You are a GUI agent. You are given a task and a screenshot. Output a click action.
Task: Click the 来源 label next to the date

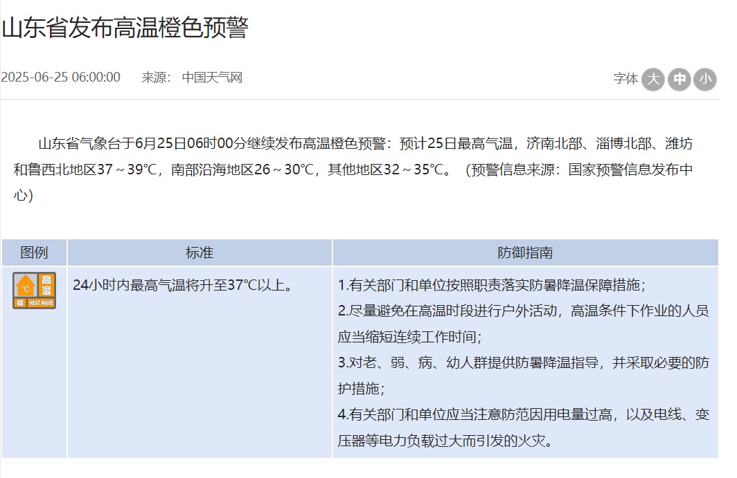coord(155,77)
